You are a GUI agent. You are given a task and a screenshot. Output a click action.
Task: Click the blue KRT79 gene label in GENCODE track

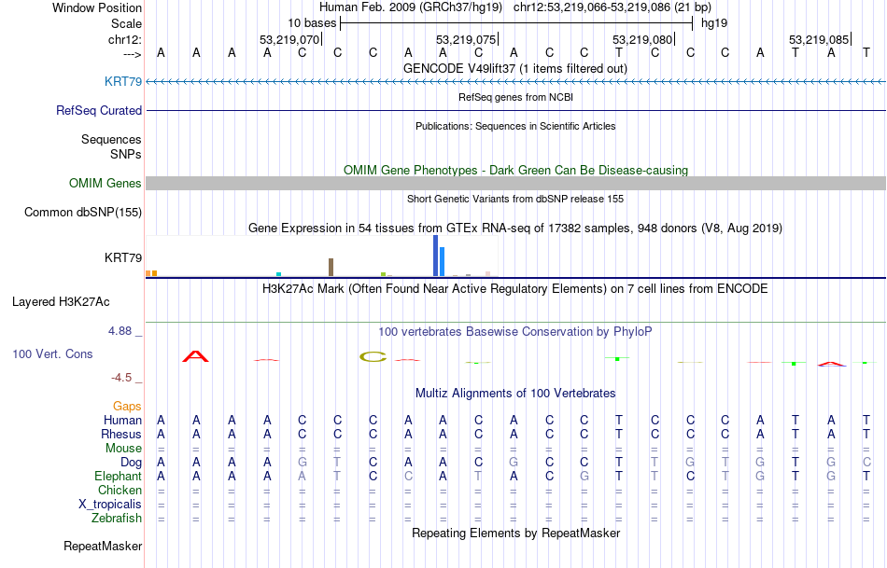point(123,81)
